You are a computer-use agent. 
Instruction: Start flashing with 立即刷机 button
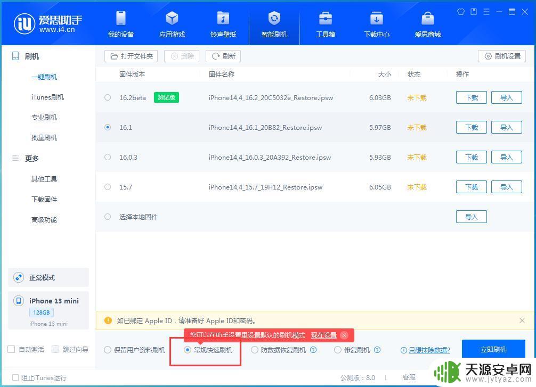[493, 349]
